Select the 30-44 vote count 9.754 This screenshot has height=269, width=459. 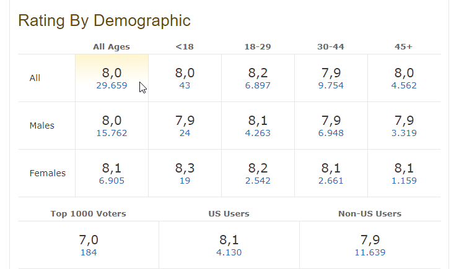331,85
